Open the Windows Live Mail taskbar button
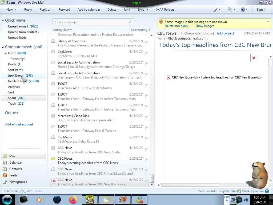273x205 pixels. (x=106, y=200)
